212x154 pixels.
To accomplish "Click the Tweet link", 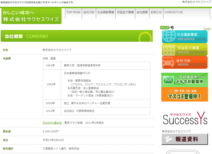I will tap(207, 29).
